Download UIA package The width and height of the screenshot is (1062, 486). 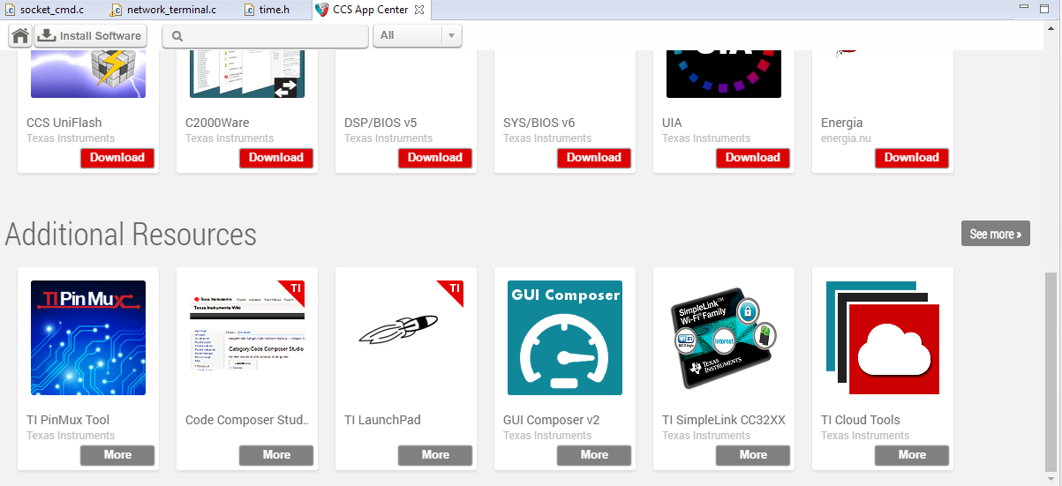[x=753, y=158]
